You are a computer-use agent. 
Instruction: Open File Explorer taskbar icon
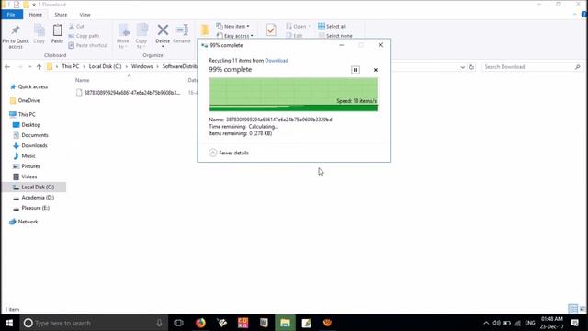tap(285, 323)
